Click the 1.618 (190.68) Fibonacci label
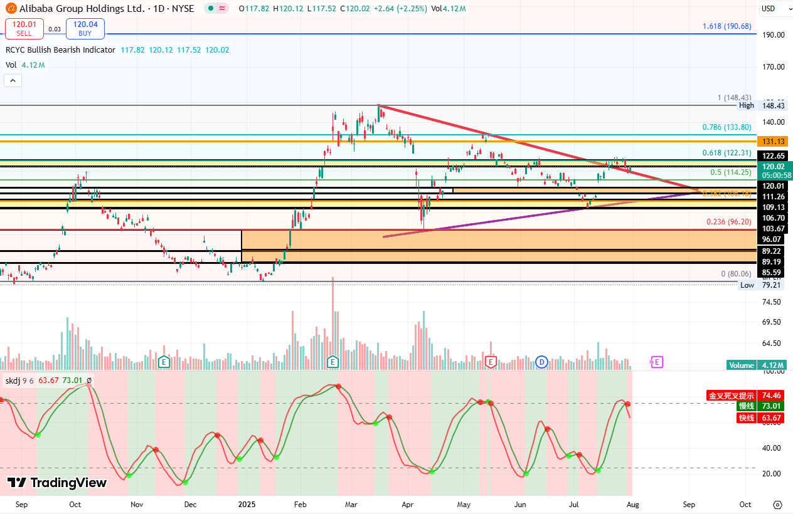 [726, 26]
